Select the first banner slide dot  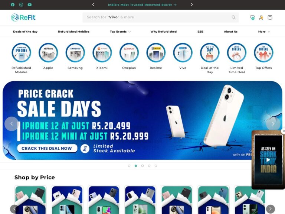point(129,166)
